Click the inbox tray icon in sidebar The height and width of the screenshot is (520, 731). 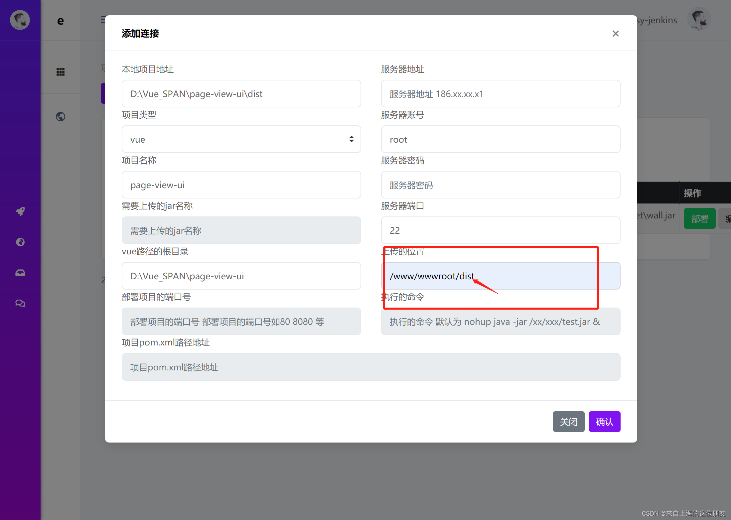[20, 273]
